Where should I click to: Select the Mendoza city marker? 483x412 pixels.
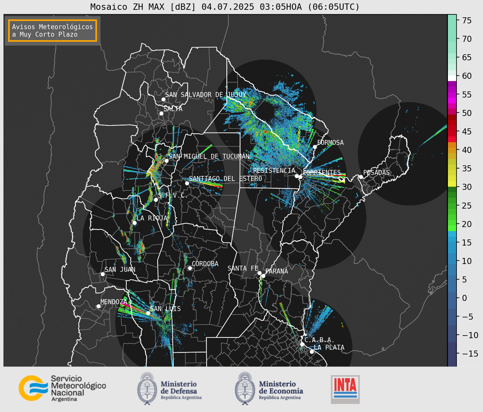point(99,306)
